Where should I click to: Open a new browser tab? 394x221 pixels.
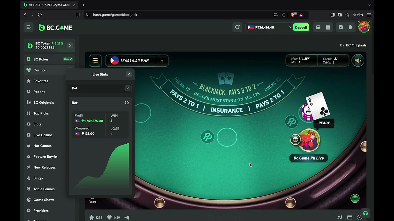83,5
